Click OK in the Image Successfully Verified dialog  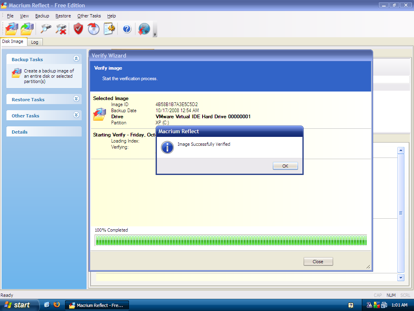pyautogui.click(x=285, y=166)
